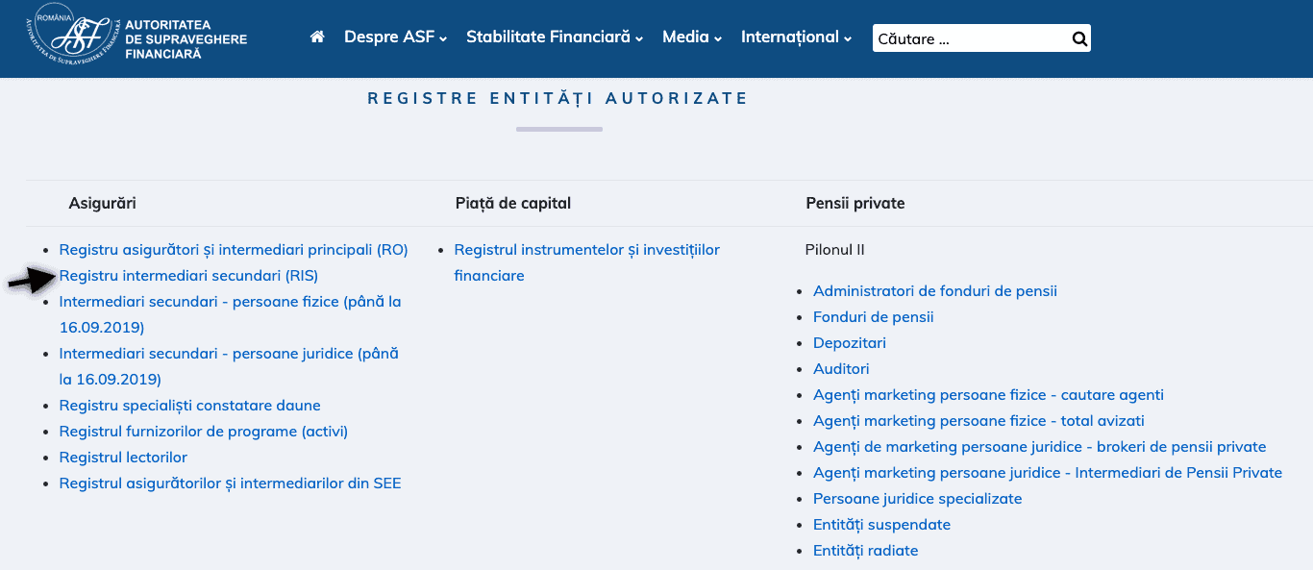Click the Auditori link
The image size is (1313, 570).
coord(841,368)
